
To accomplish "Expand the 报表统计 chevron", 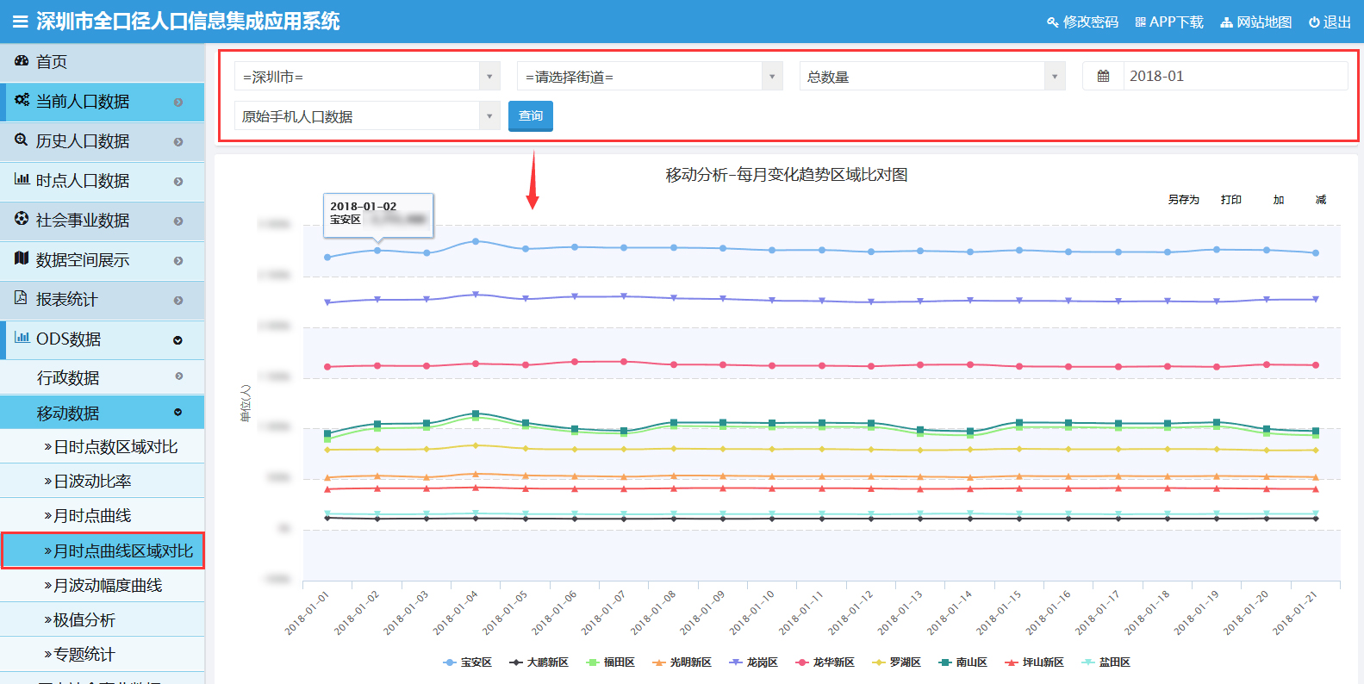I will 178,300.
